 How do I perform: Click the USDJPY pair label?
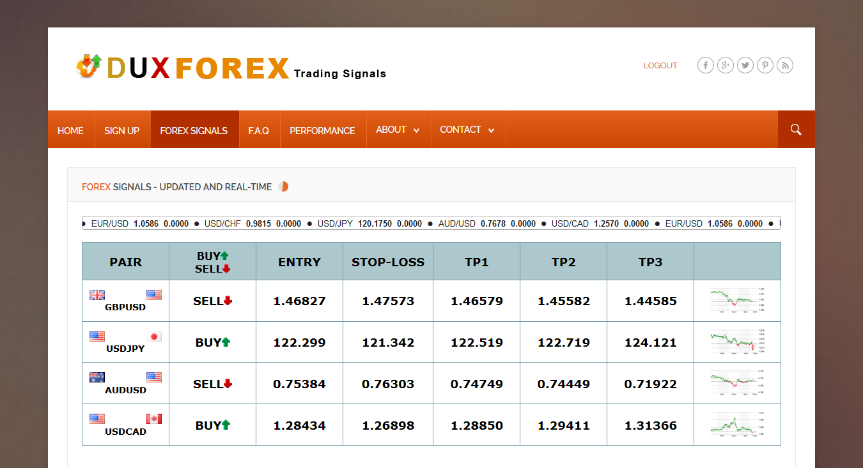pos(125,349)
